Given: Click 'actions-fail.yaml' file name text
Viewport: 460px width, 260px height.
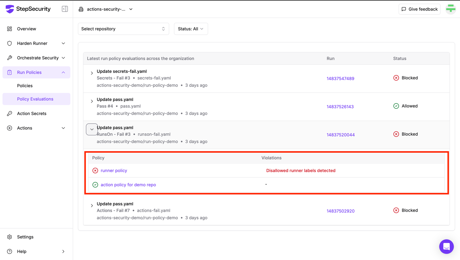Looking at the screenshot, I should tap(154, 211).
